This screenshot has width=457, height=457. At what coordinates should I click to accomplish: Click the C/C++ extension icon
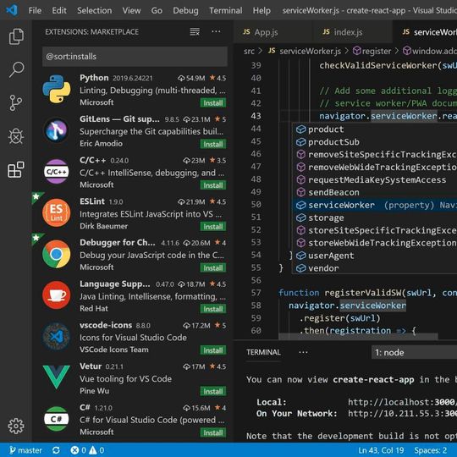coord(56,171)
